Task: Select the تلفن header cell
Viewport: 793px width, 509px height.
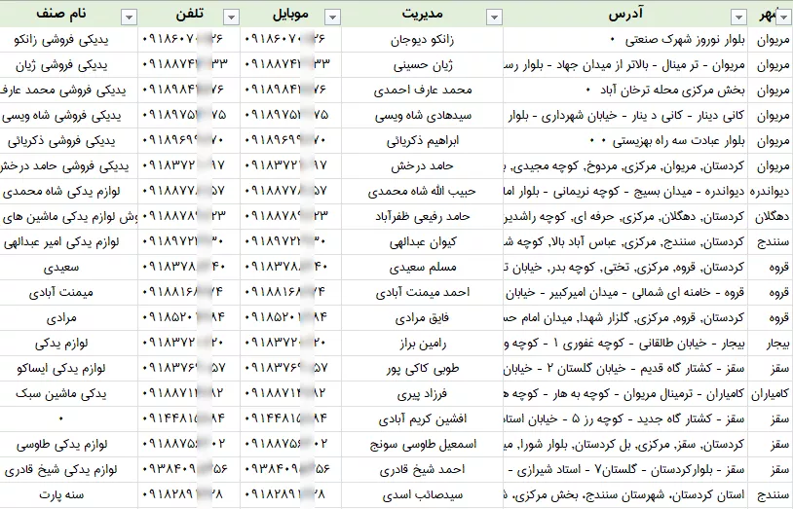Action: [x=189, y=14]
